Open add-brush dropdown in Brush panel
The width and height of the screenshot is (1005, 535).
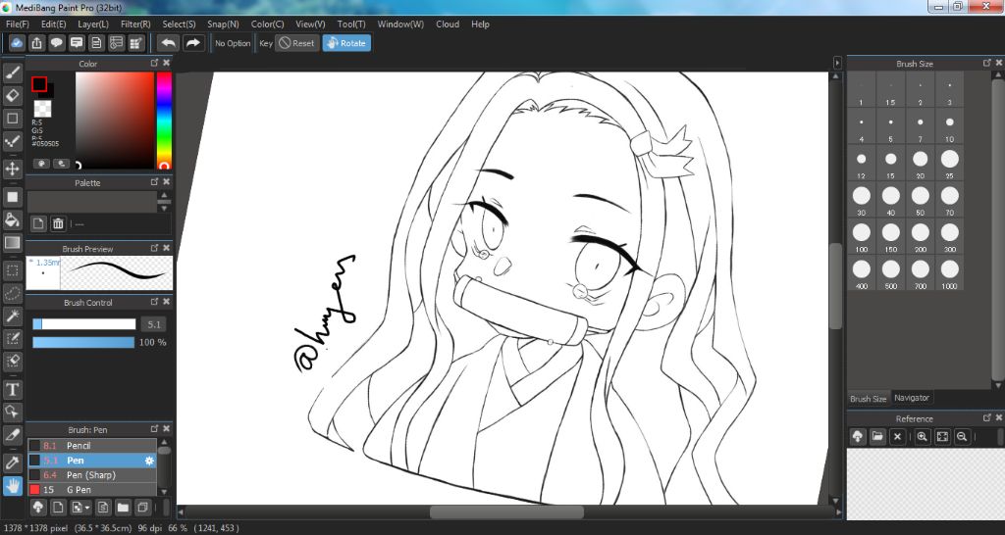pyautogui.click(x=80, y=508)
